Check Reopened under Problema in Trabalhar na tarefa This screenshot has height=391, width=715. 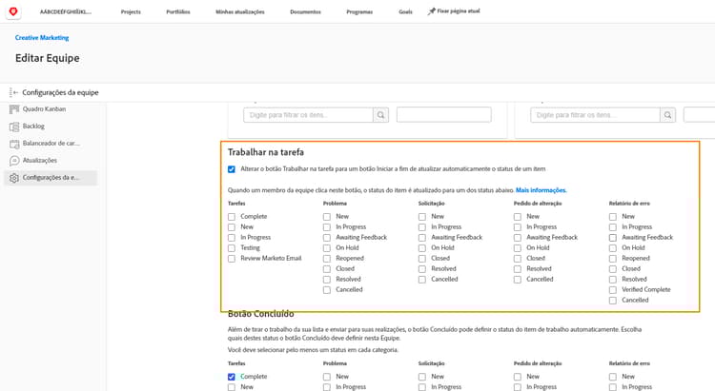327,259
